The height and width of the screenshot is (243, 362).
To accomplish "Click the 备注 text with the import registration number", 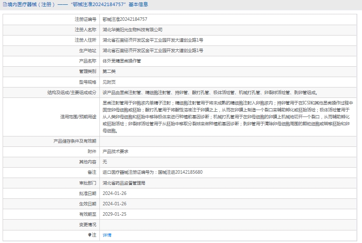I will tap(152, 172).
